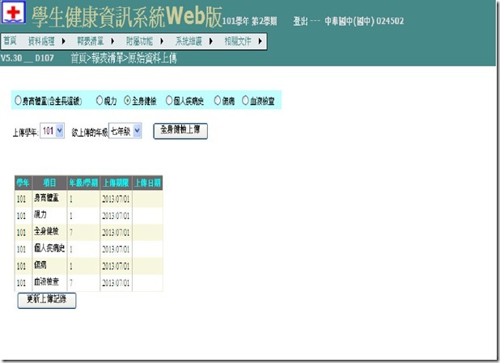Expand the 資料處理 menu arrow
500x363 pixels.
(63, 41)
